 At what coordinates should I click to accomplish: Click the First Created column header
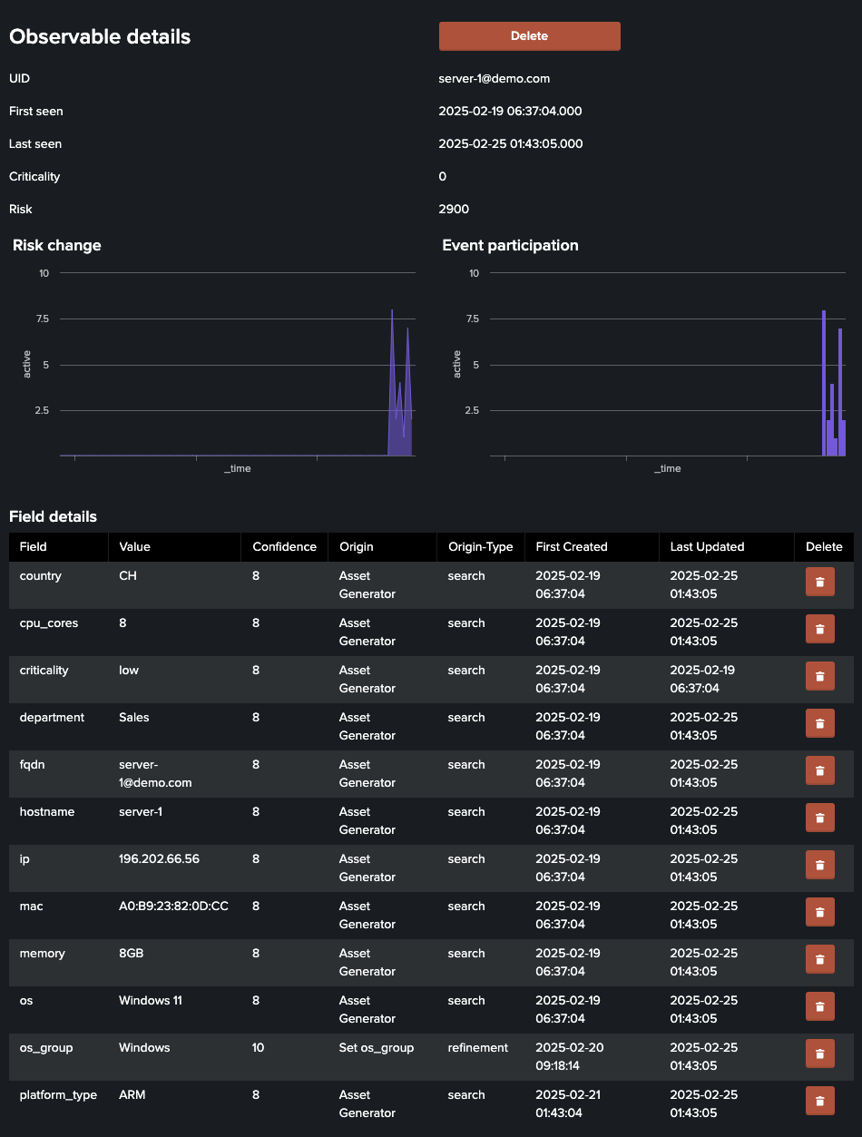(572, 547)
